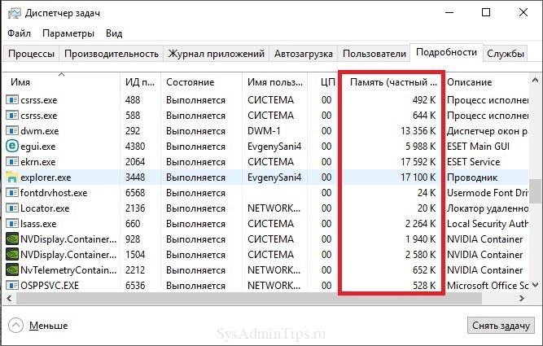Viewport: 543px width, 346px height.
Task: Select the egui.exe process name
Action: point(38,147)
